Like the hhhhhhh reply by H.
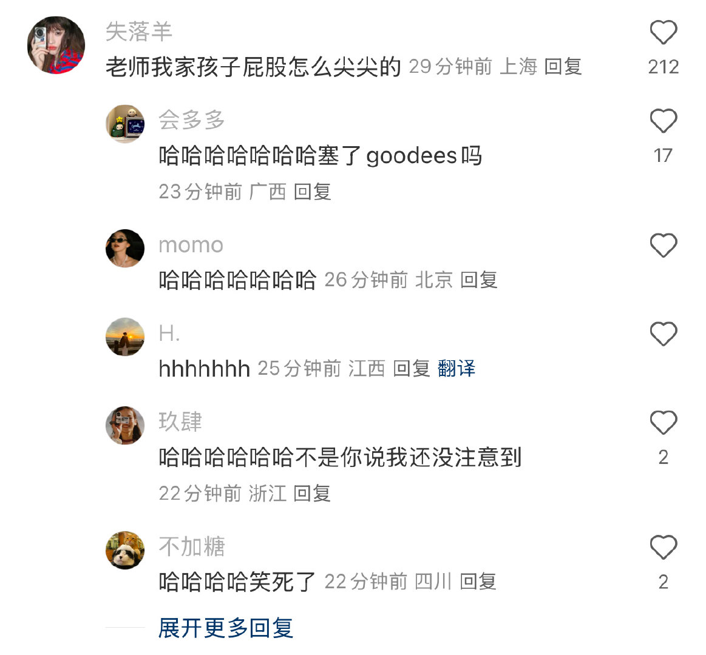The width and height of the screenshot is (706, 655). pos(664,334)
